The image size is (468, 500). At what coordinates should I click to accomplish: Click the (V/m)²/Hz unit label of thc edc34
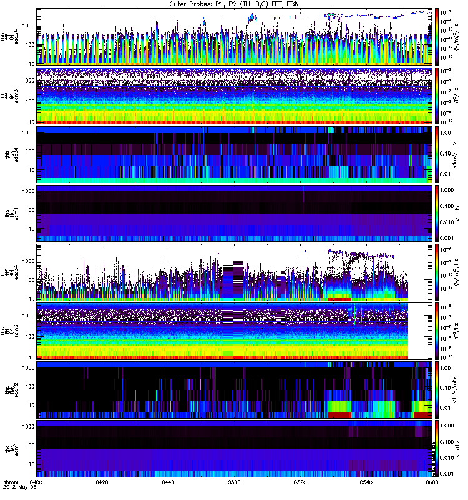(456, 272)
